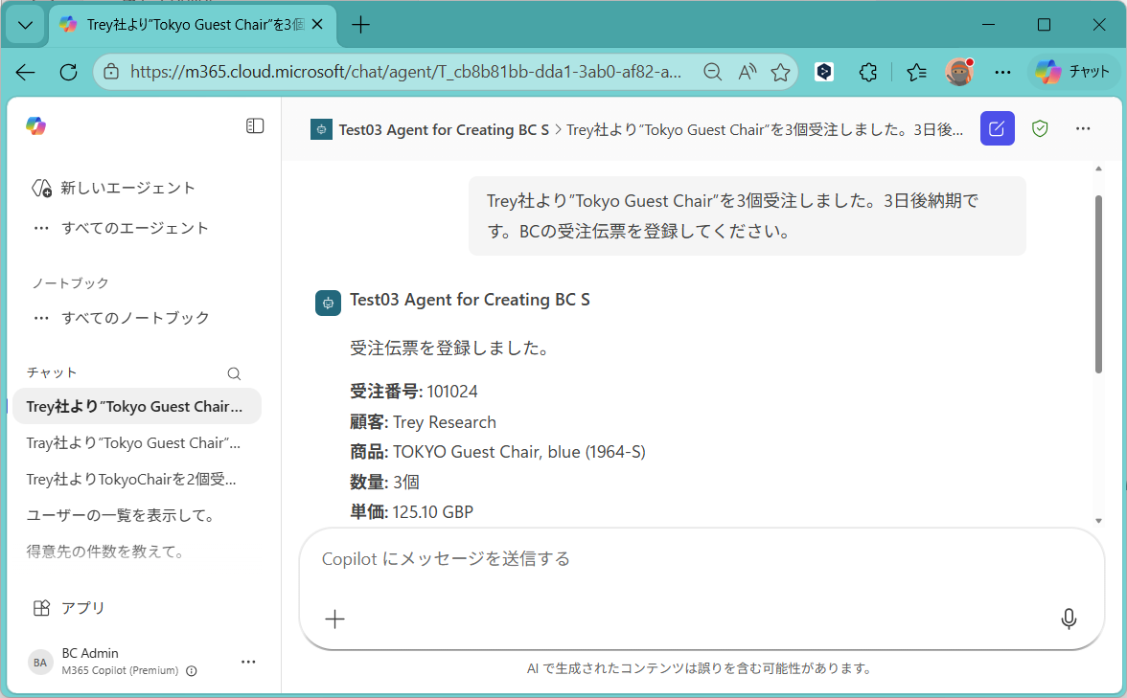Start voice input with microphone
The image size is (1127, 698).
(x=1069, y=619)
